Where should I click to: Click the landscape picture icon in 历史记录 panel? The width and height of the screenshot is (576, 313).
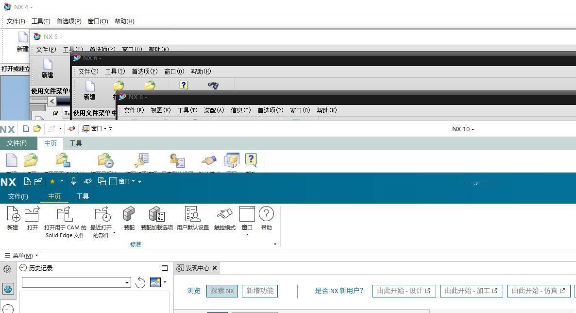[155, 282]
